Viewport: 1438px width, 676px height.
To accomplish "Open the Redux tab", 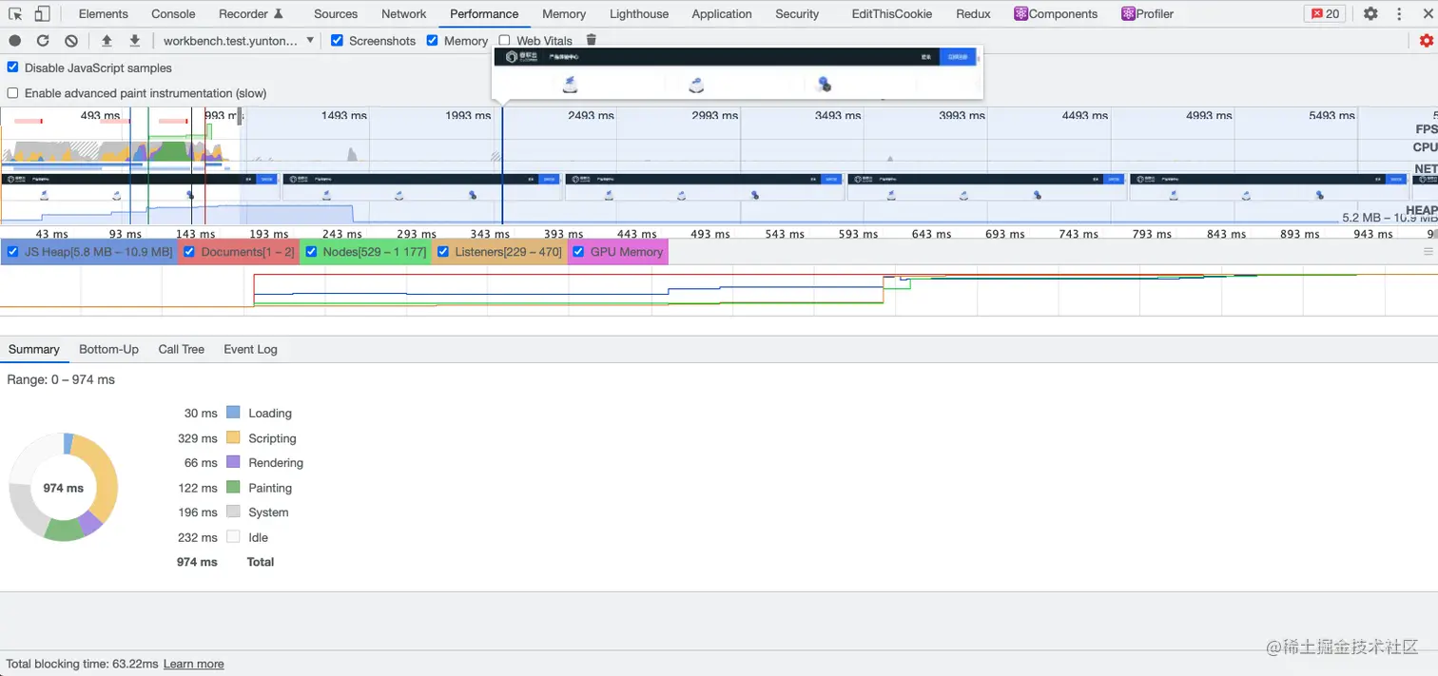I will 974,14.
